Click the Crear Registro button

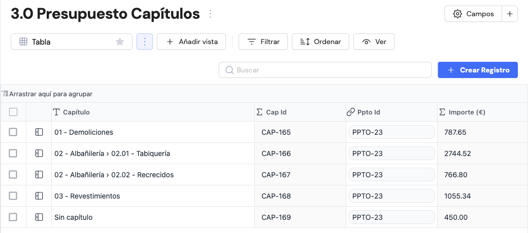(478, 70)
